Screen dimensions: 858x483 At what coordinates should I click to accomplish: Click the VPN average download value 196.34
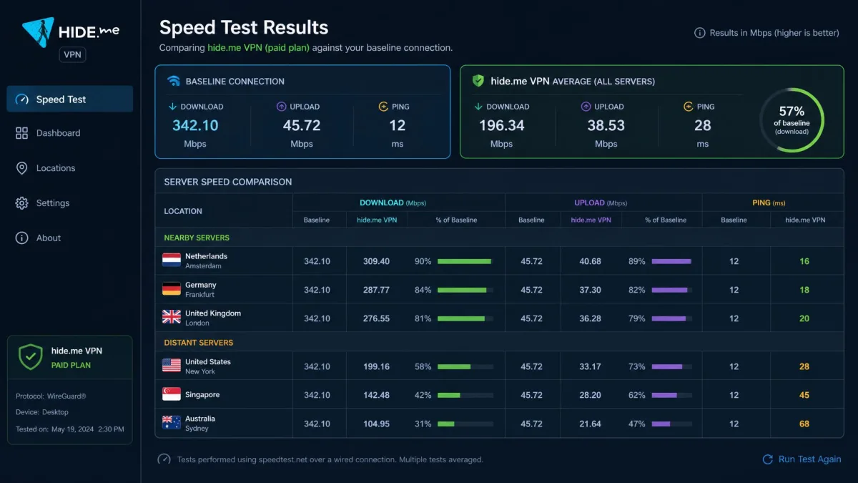[x=501, y=125]
